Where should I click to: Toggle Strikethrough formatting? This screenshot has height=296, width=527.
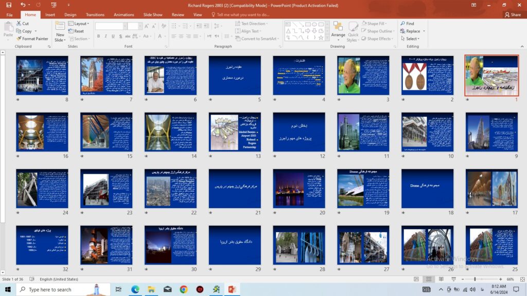pos(128,36)
